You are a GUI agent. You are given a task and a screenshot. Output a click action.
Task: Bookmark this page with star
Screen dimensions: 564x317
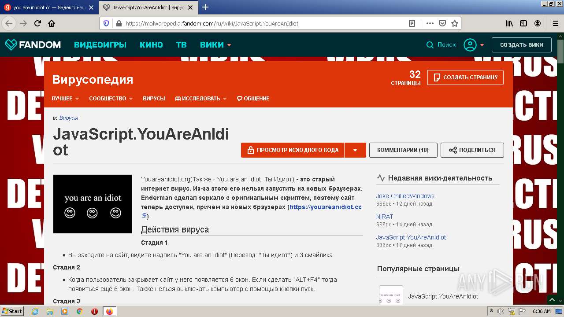click(x=455, y=23)
